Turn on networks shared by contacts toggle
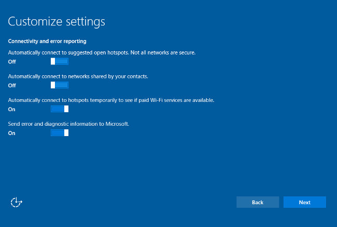 (60, 85)
